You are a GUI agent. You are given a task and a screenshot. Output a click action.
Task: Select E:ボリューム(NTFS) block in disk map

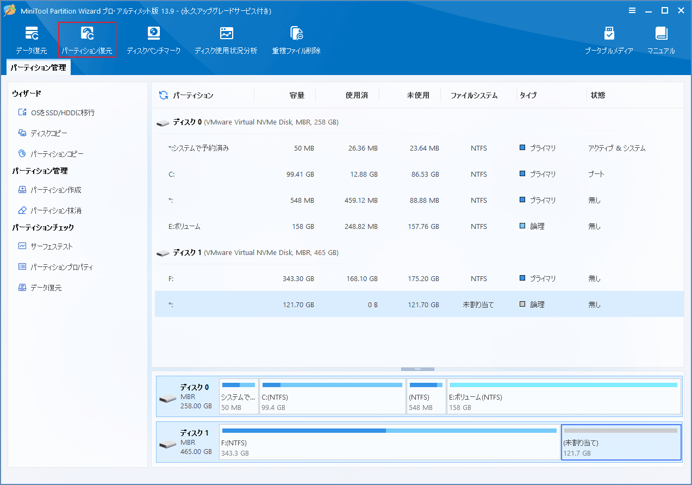564,396
